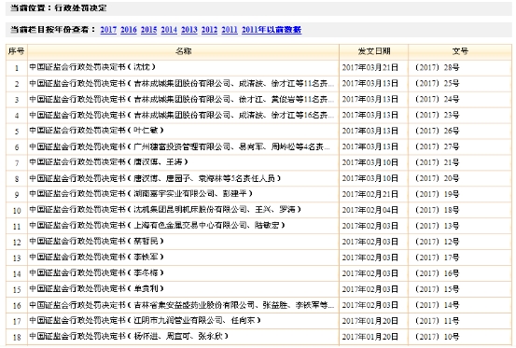516x348 pixels.
Task: Select document number (2017) 10号
Action: click(437, 337)
